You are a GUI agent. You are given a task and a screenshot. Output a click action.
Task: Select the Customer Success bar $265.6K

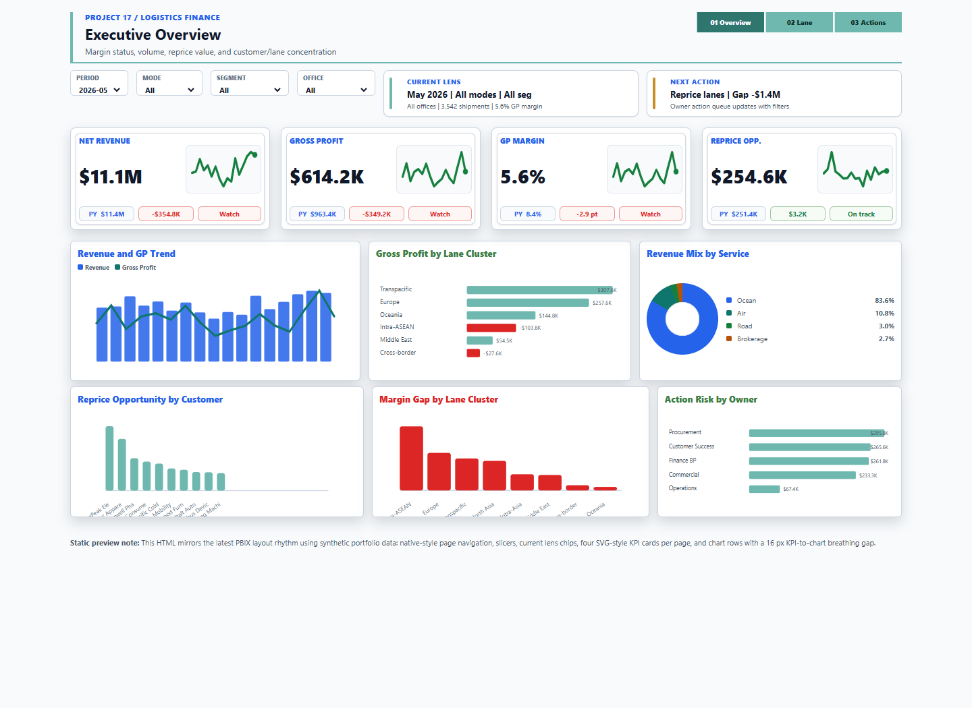[x=810, y=447]
